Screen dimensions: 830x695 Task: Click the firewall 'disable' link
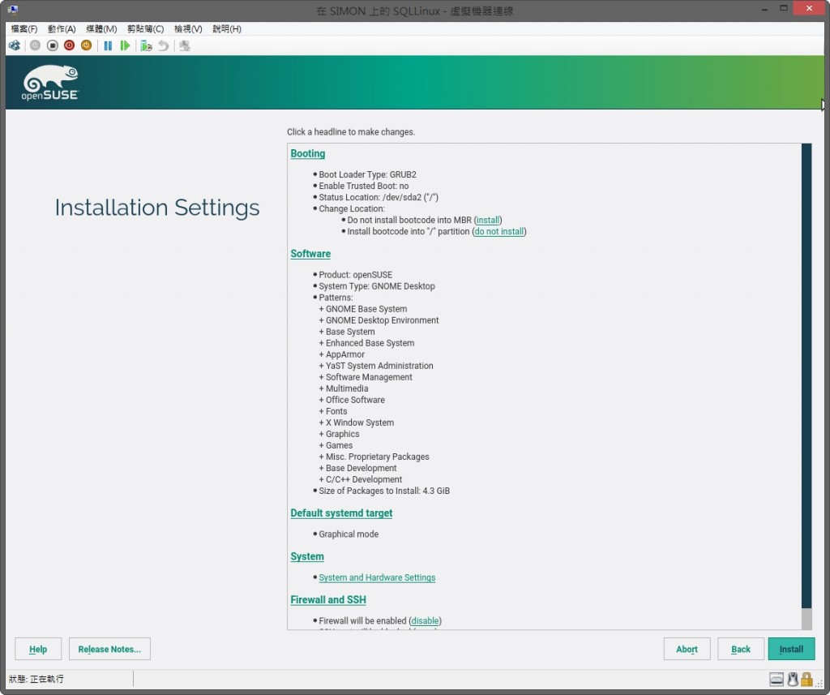click(x=425, y=621)
